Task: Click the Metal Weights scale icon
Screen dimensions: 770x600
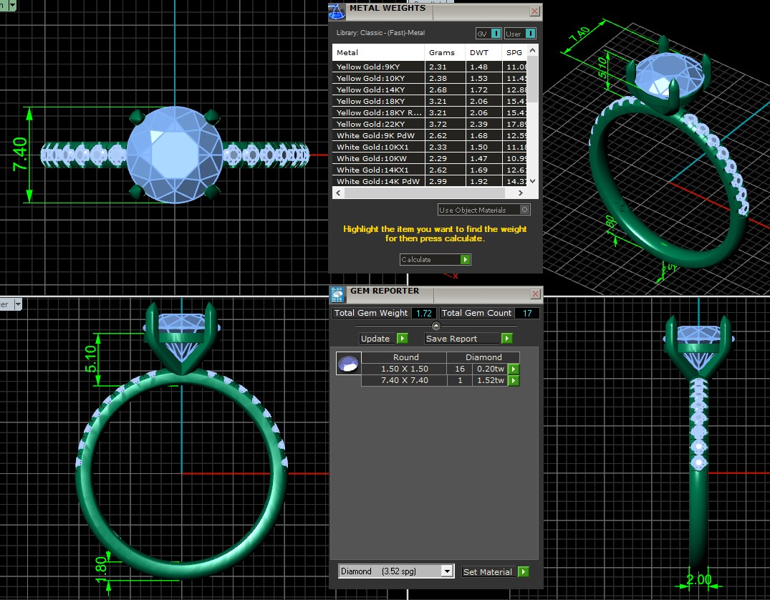Action: pyautogui.click(x=337, y=11)
